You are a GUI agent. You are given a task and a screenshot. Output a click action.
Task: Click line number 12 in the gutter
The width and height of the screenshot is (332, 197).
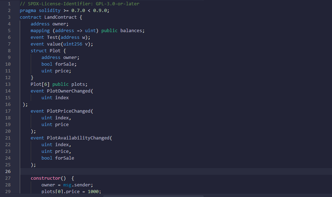point(8,78)
